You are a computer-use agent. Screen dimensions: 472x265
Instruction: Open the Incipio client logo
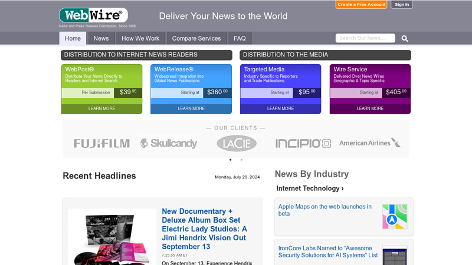pyautogui.click(x=303, y=143)
